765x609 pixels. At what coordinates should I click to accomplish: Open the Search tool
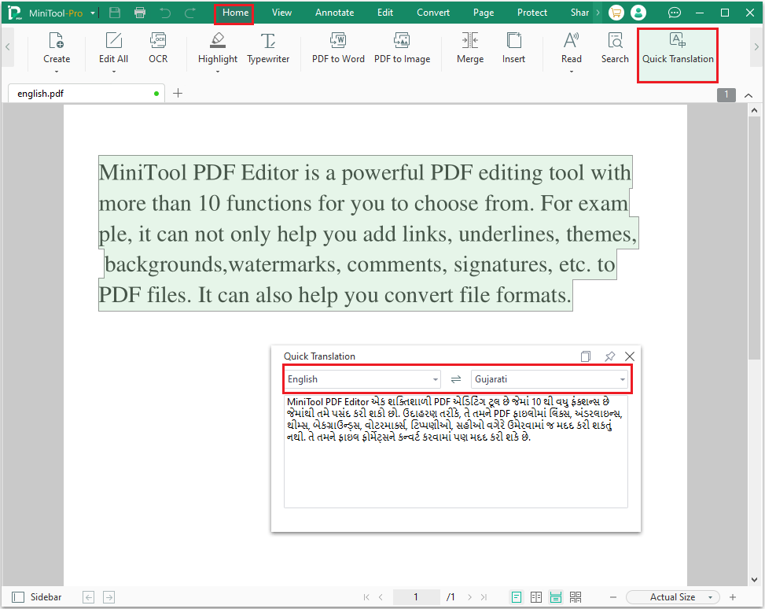click(615, 48)
